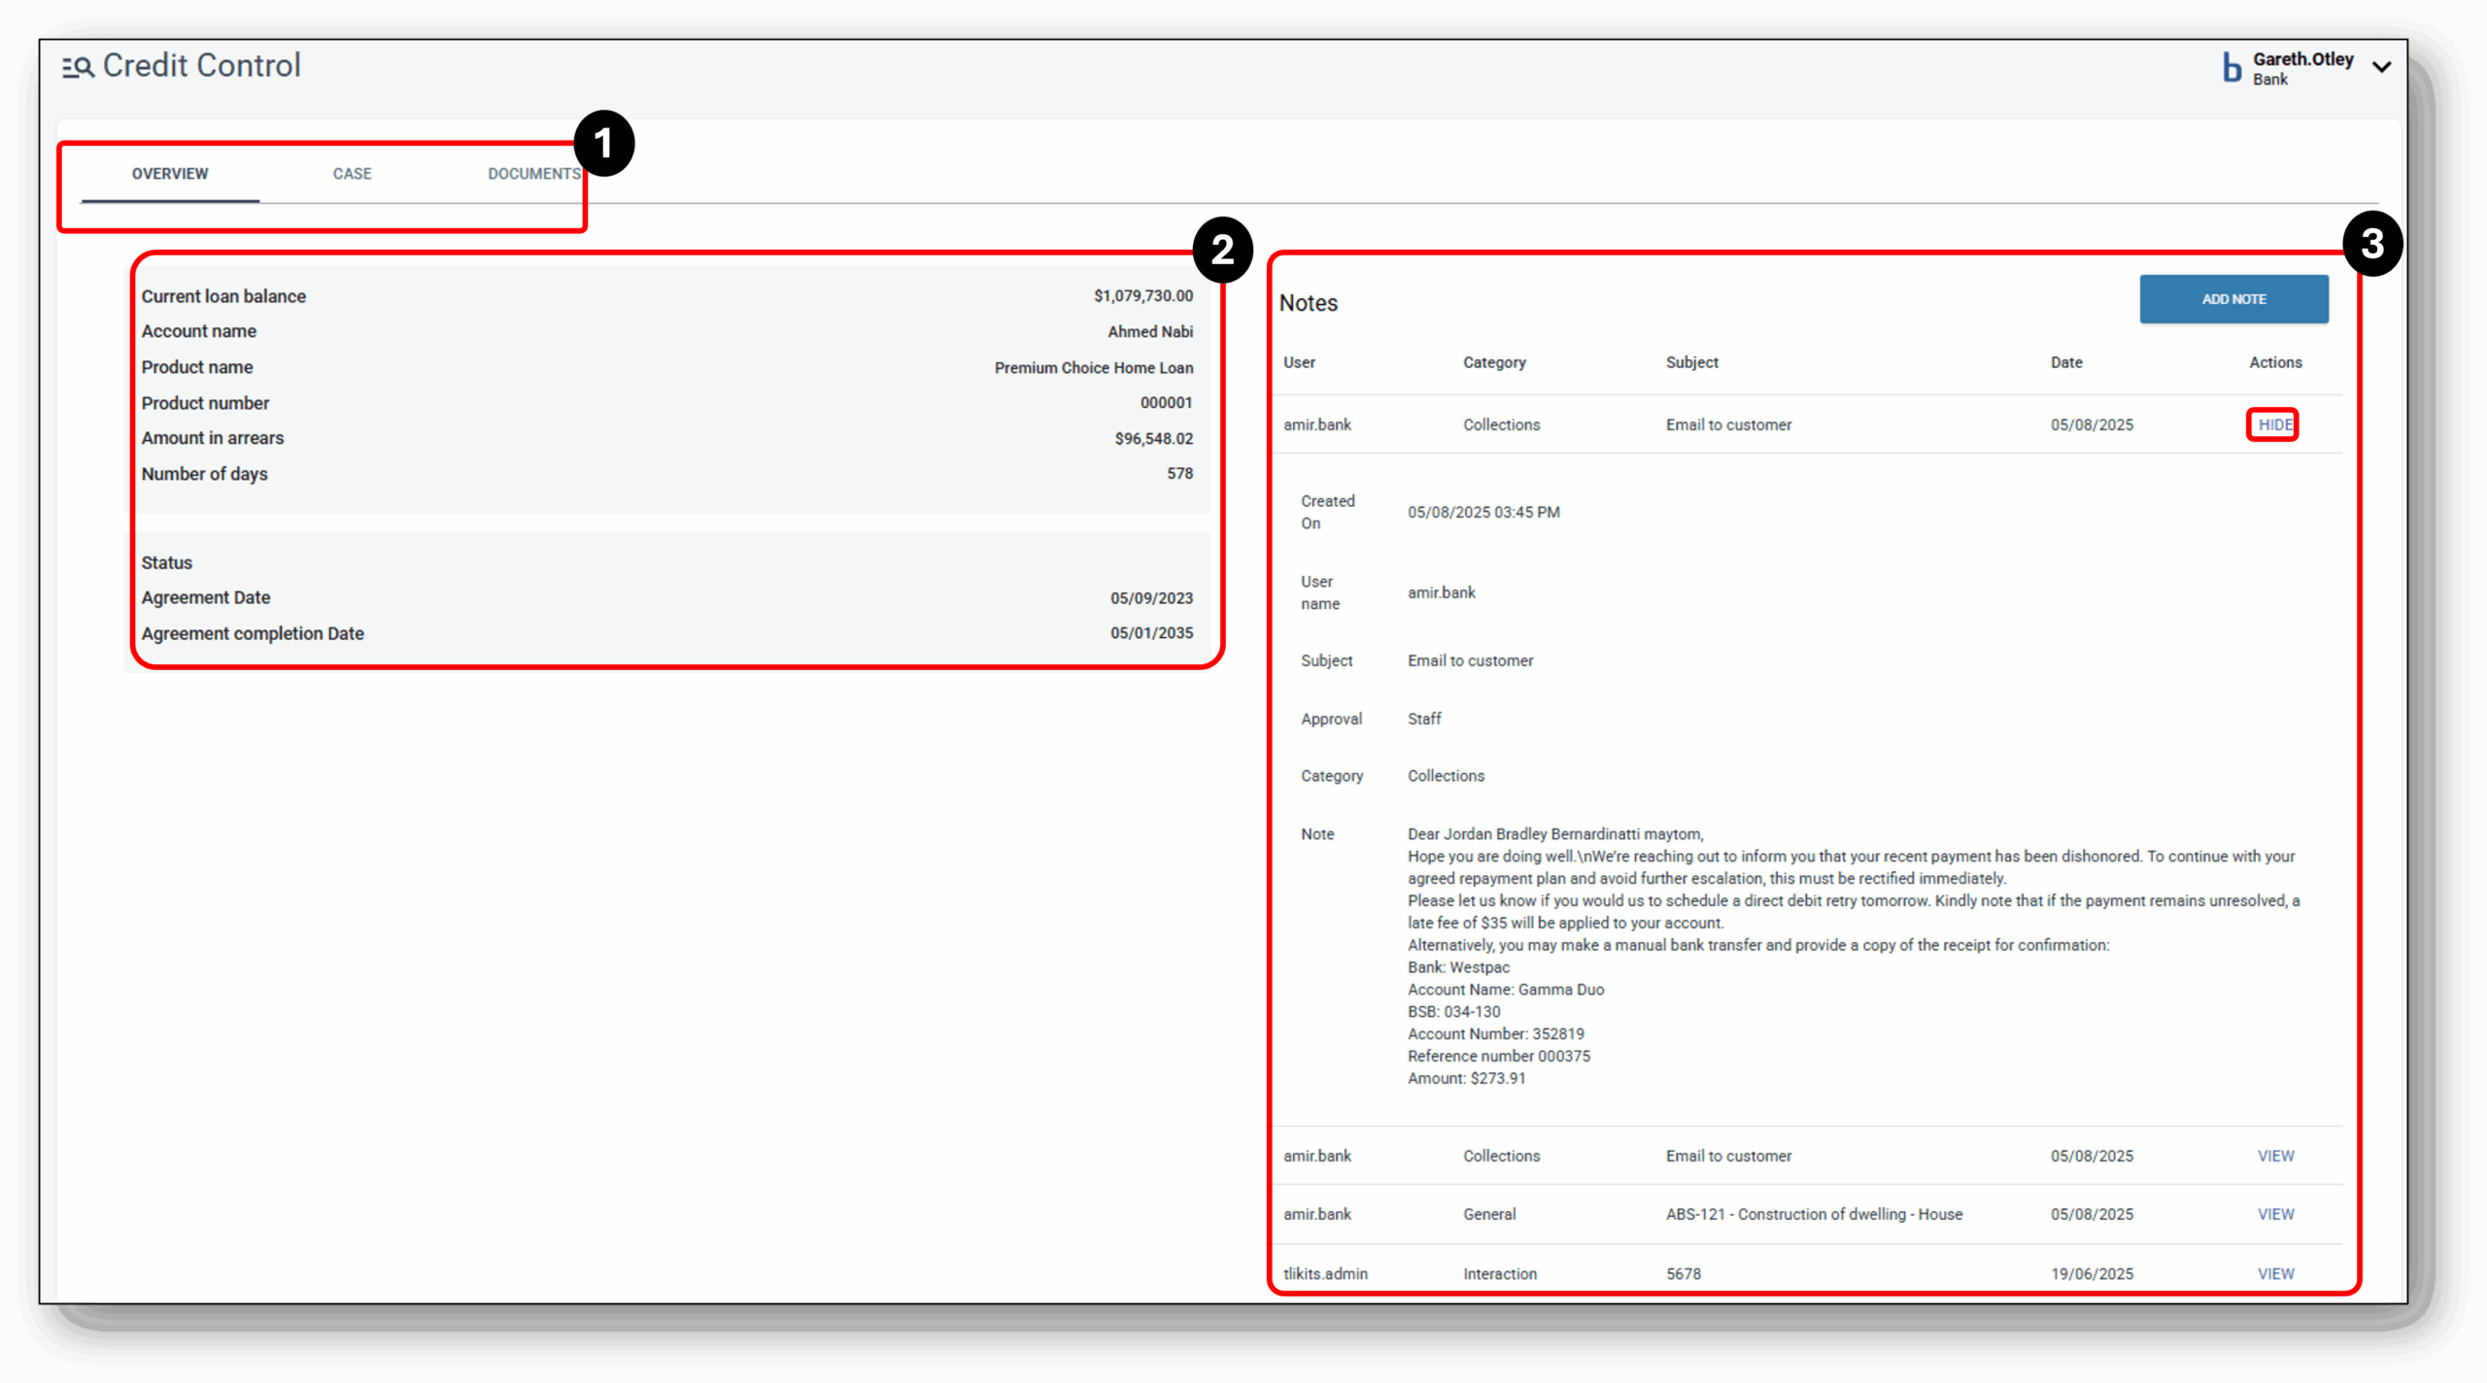The width and height of the screenshot is (2487, 1383).
Task: Click the Category column header in Notes
Action: (1494, 362)
